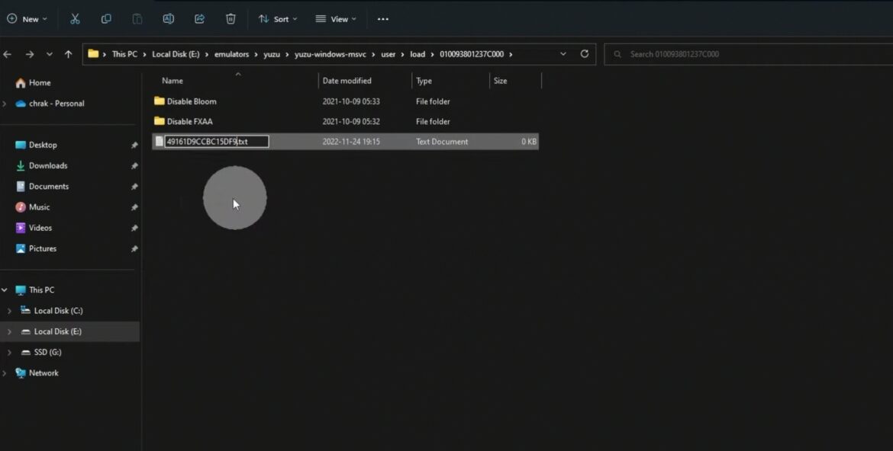Image resolution: width=893 pixels, height=451 pixels.
Task: Click the search box for this folder
Action: coord(744,54)
